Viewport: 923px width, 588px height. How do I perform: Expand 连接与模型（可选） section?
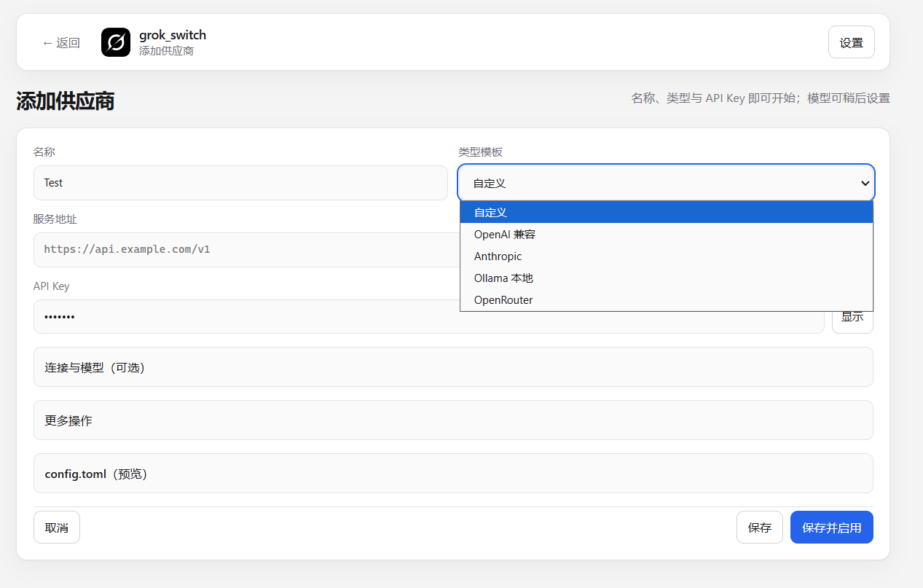pos(453,367)
